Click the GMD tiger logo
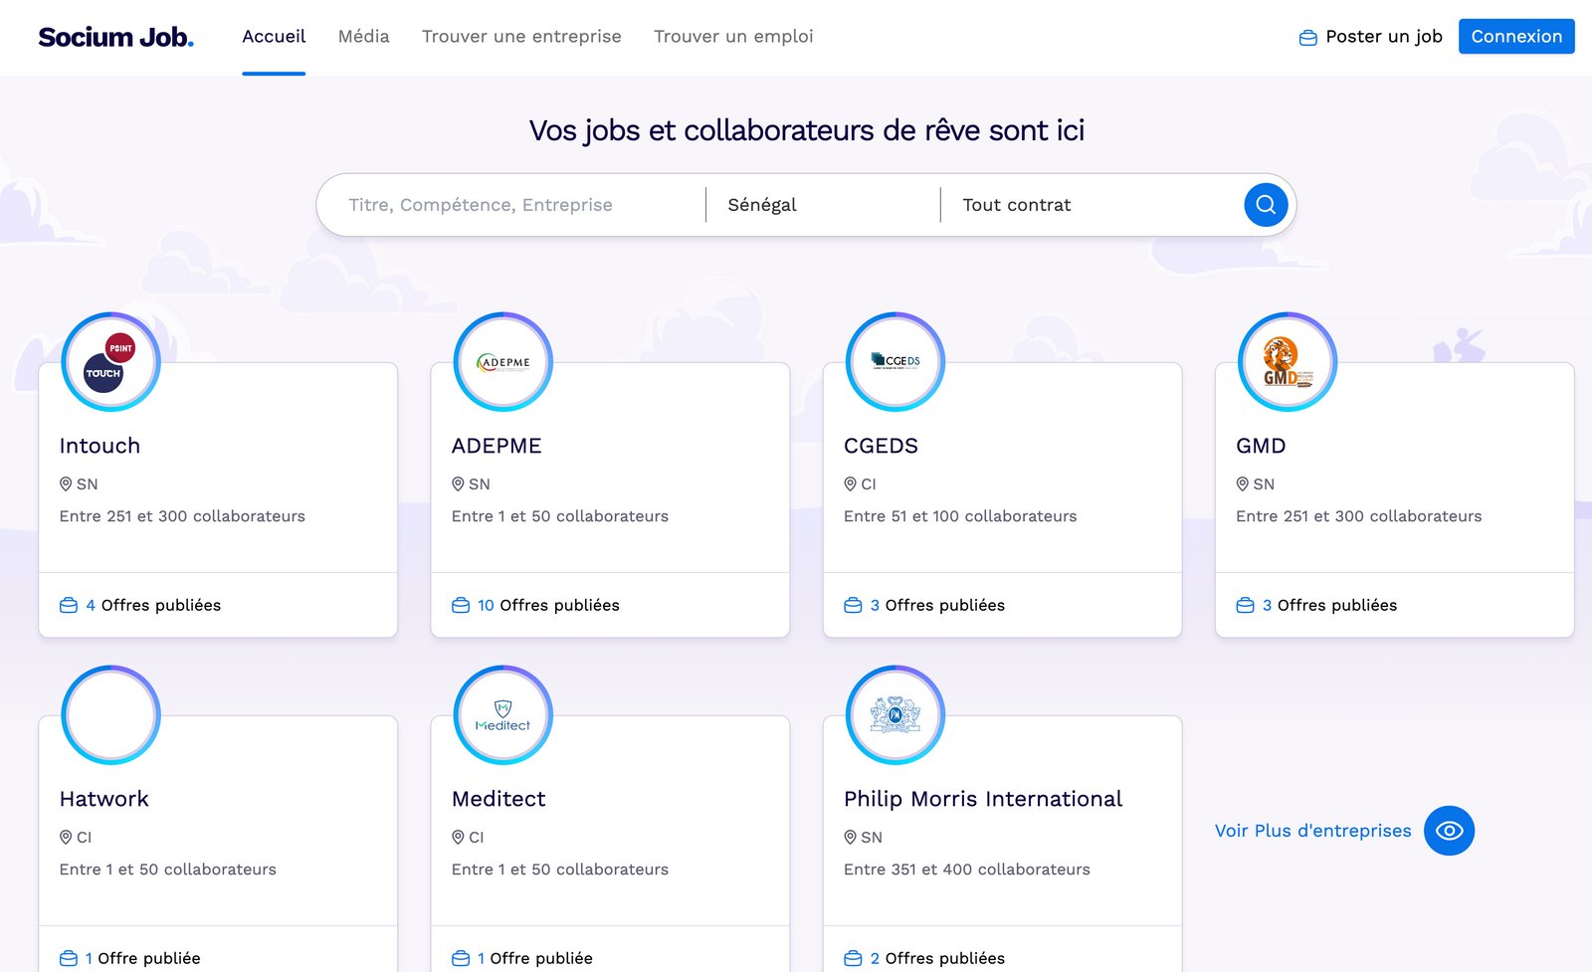Viewport: 1592px width, 972px height. pyautogui.click(x=1287, y=362)
